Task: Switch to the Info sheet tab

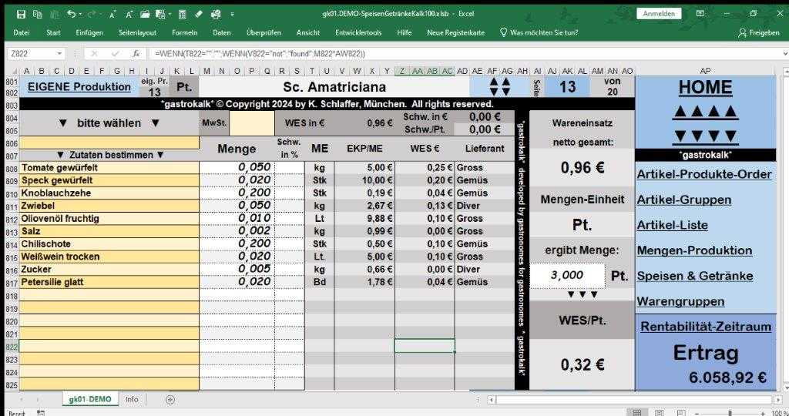Action: point(132,399)
